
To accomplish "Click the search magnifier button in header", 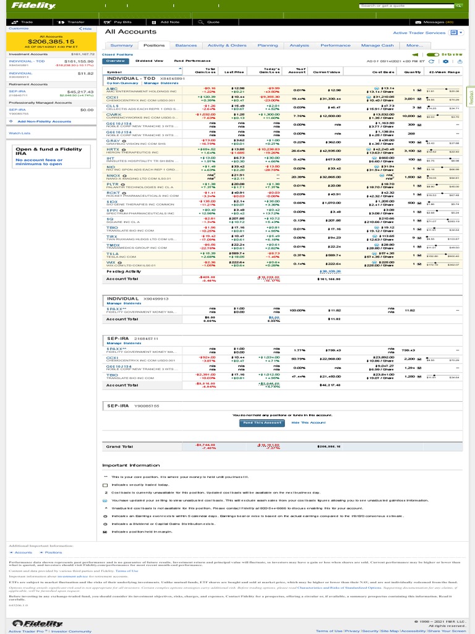I will [459, 6].
